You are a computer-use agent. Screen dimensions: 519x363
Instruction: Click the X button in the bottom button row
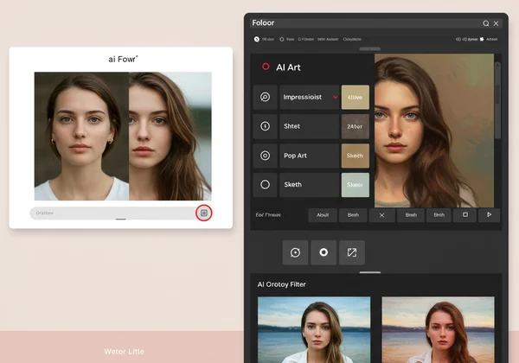click(x=381, y=215)
